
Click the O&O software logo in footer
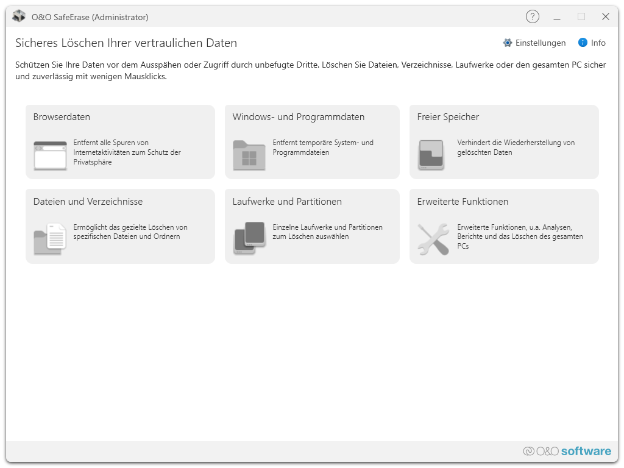567,451
